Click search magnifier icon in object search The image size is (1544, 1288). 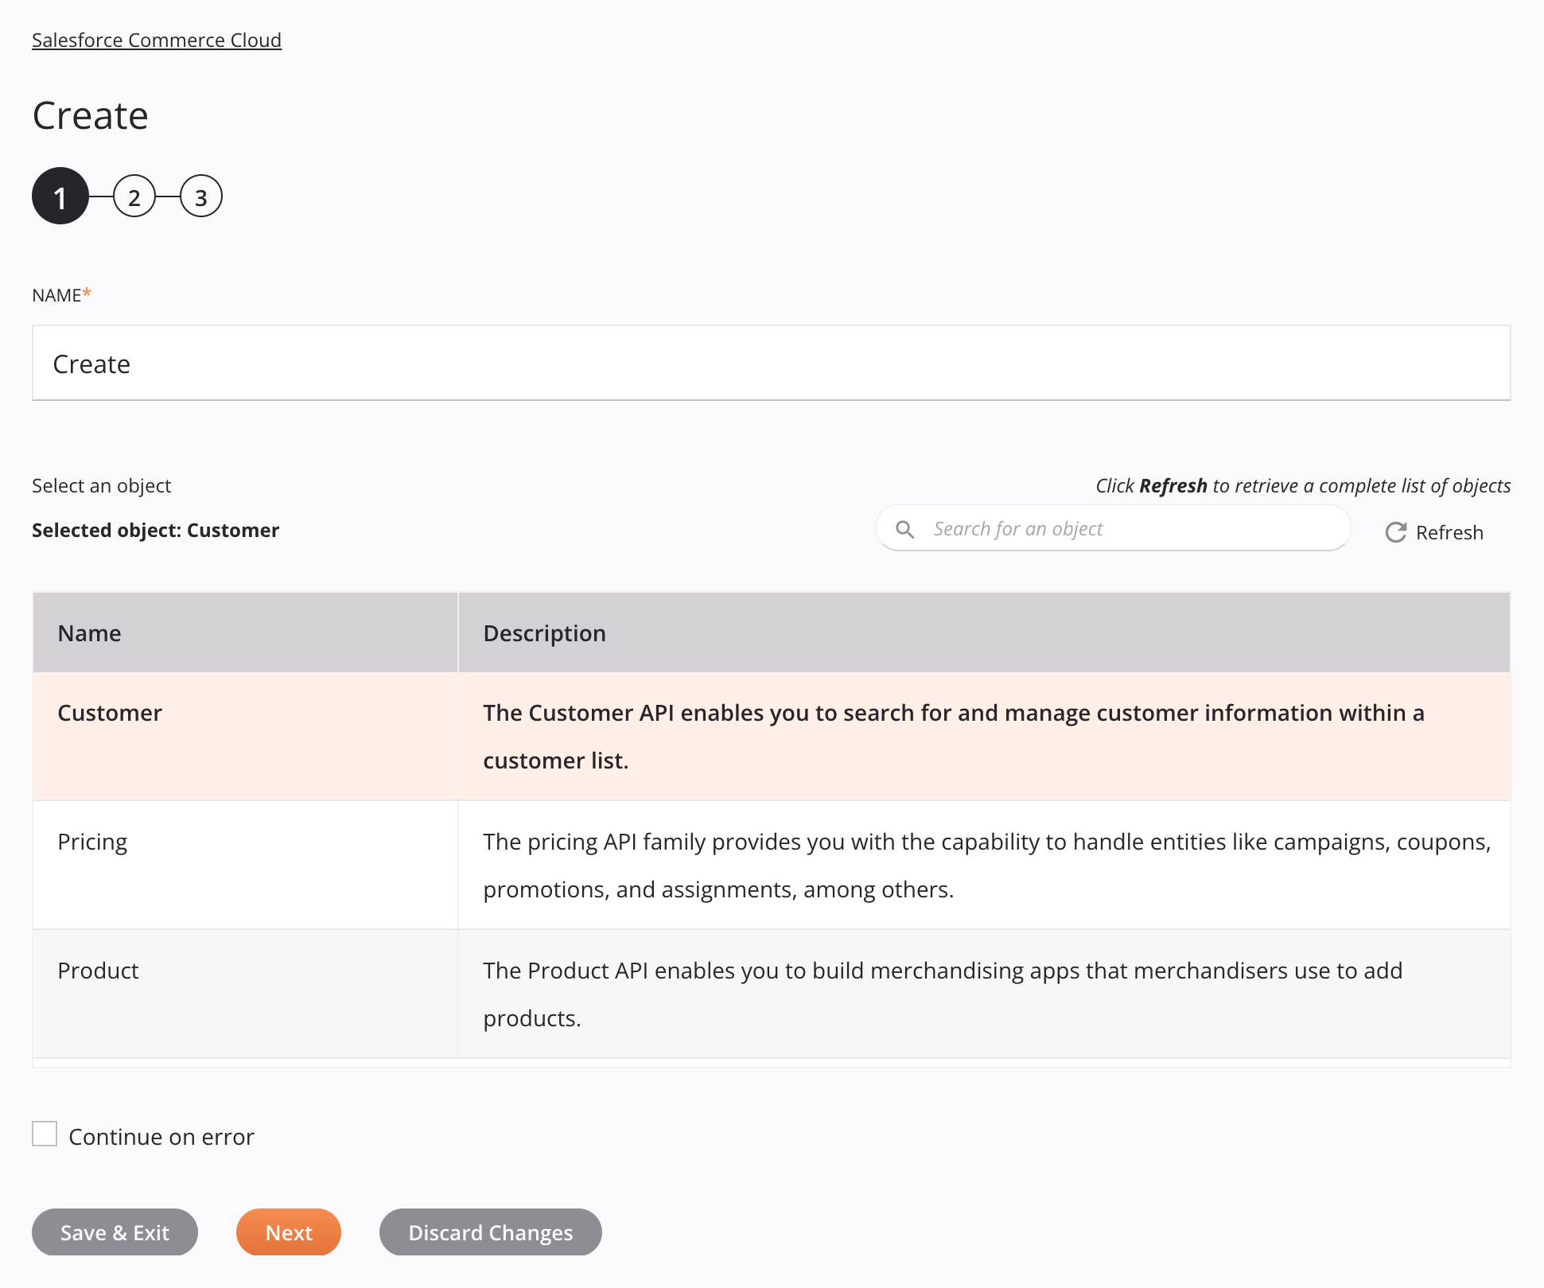coord(907,528)
